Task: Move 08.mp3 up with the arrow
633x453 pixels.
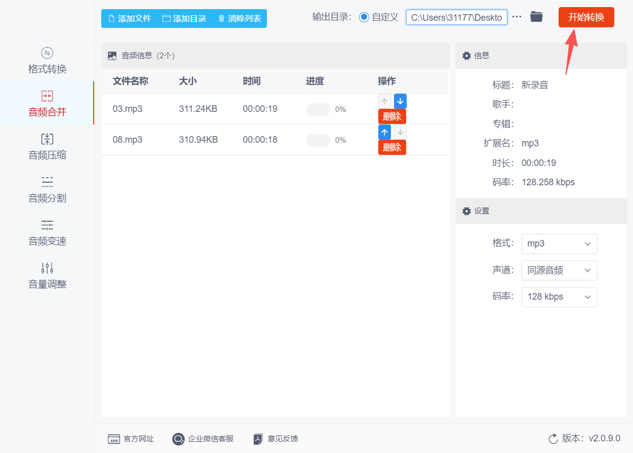Action: 384,132
